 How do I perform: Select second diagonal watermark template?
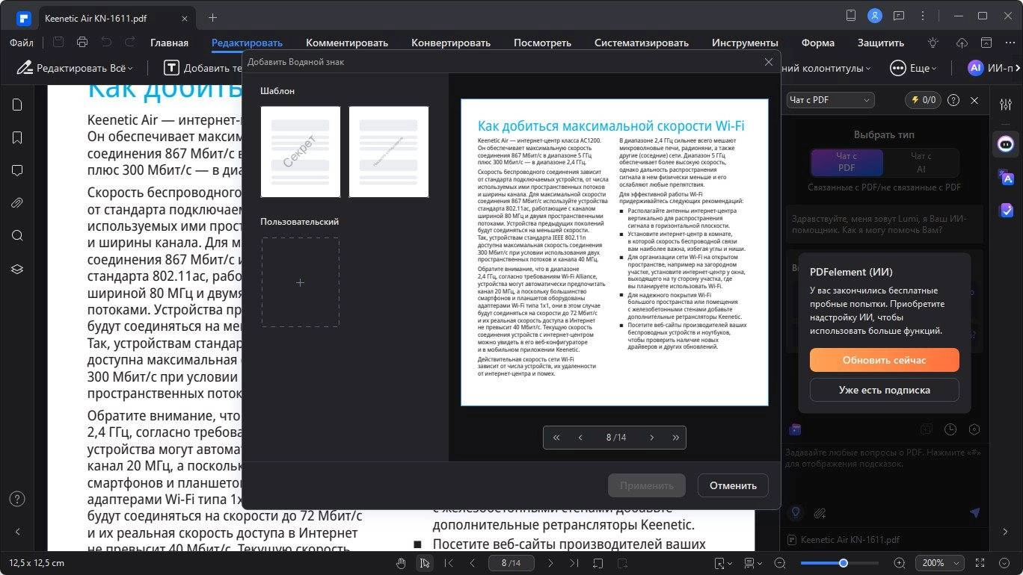tap(389, 152)
